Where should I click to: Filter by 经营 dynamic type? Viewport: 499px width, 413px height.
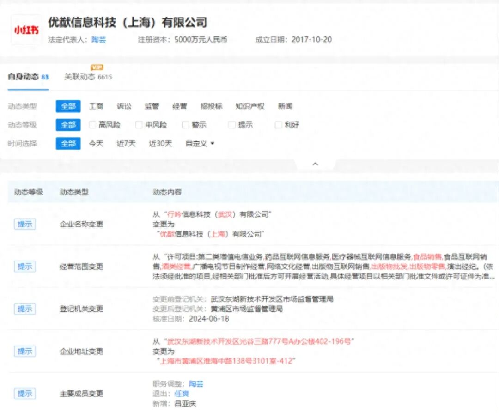pyautogui.click(x=180, y=106)
